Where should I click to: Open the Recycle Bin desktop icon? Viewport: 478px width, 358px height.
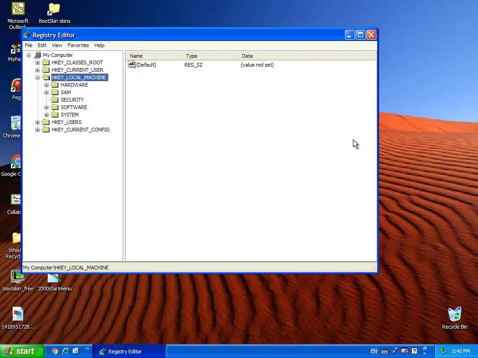(455, 318)
